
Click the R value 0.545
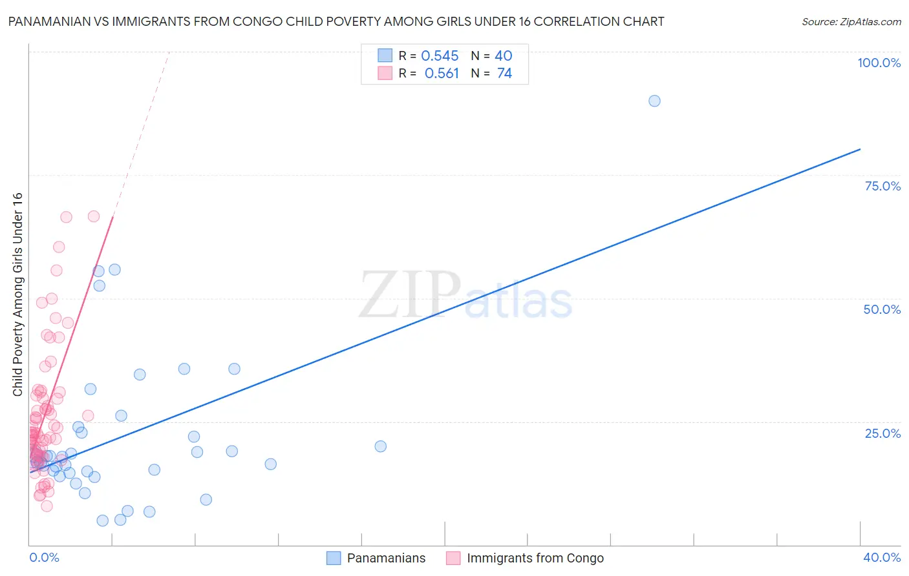(x=440, y=56)
